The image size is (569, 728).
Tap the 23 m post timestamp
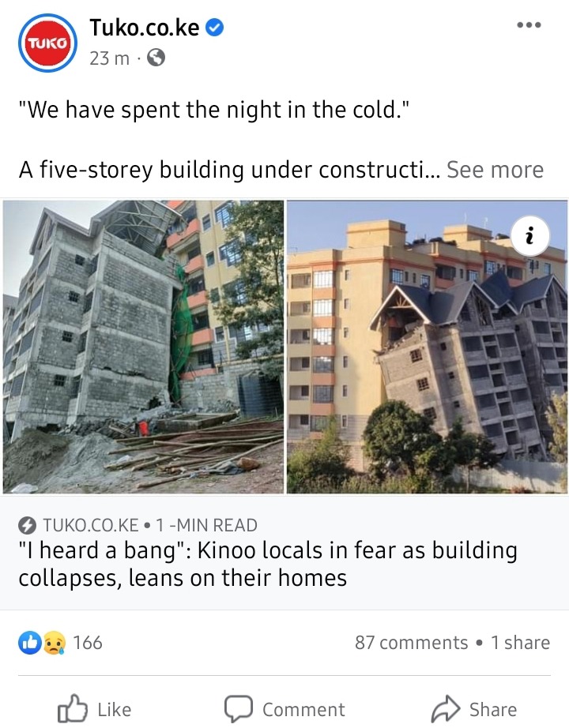pyautogui.click(x=109, y=58)
